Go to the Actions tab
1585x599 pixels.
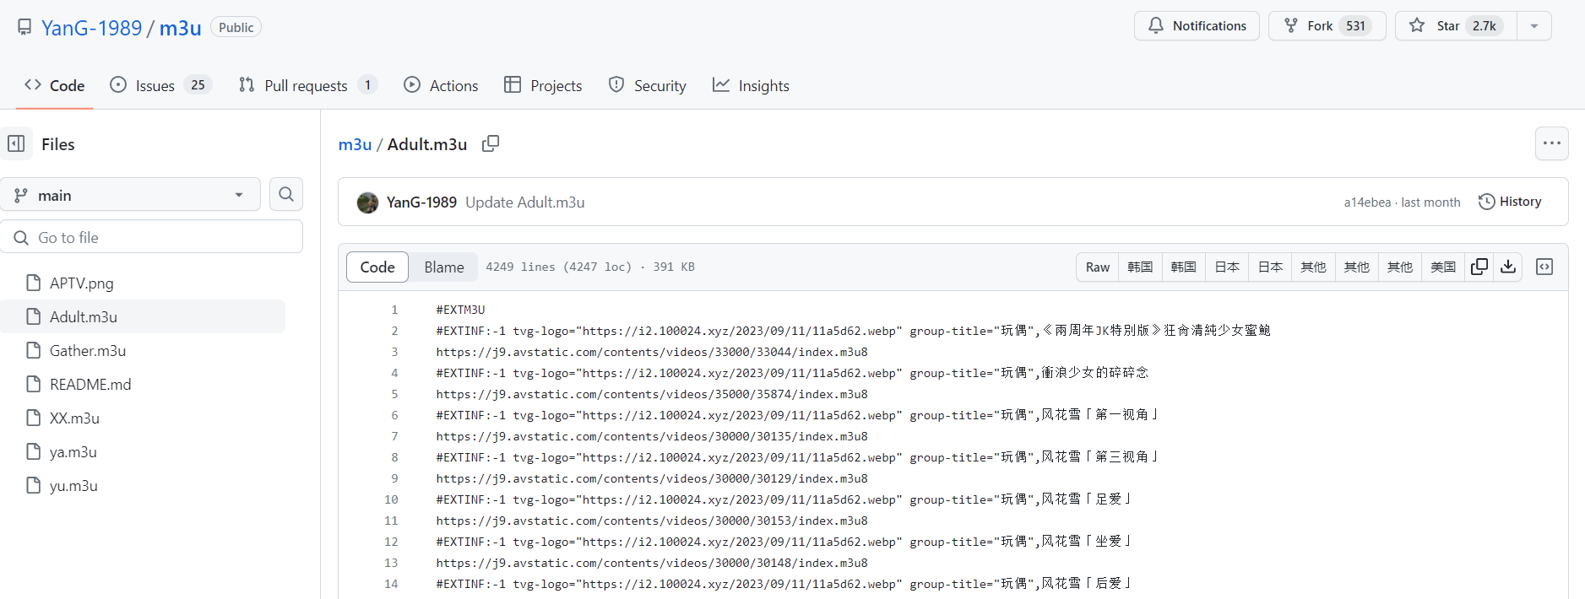441,85
